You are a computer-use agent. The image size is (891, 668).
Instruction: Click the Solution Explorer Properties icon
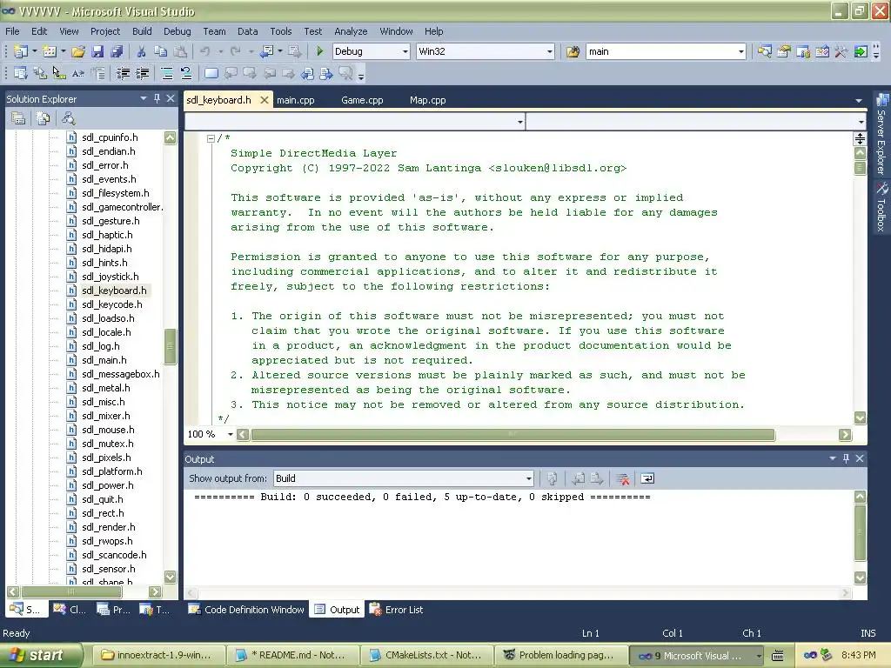coord(18,118)
